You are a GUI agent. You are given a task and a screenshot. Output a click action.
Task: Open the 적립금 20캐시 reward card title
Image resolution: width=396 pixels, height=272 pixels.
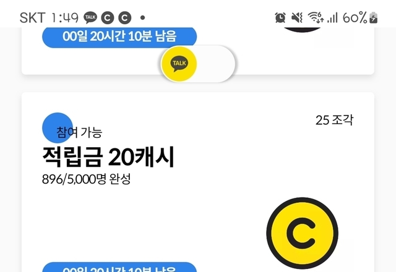click(x=108, y=156)
